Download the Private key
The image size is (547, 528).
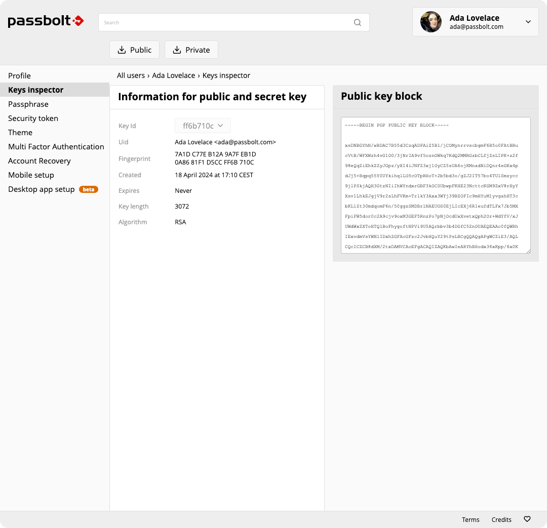(x=191, y=50)
